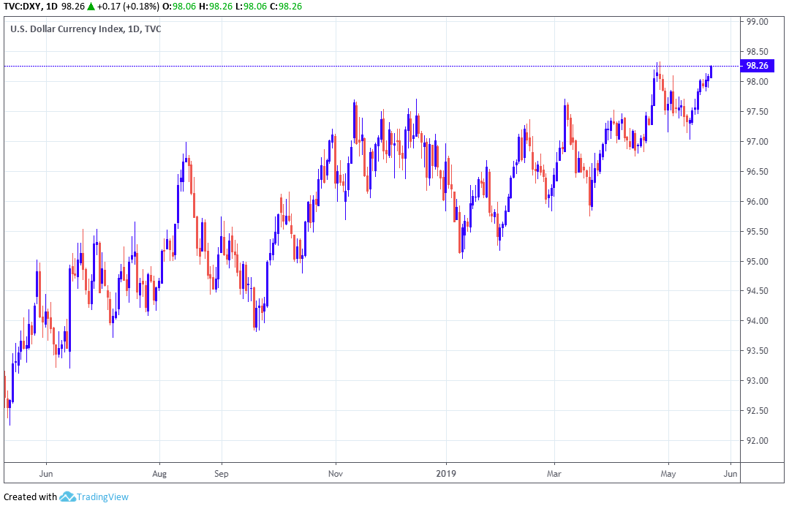Click the 99.00 price scale label
Viewport: 789px width, 506px height.
pos(756,22)
